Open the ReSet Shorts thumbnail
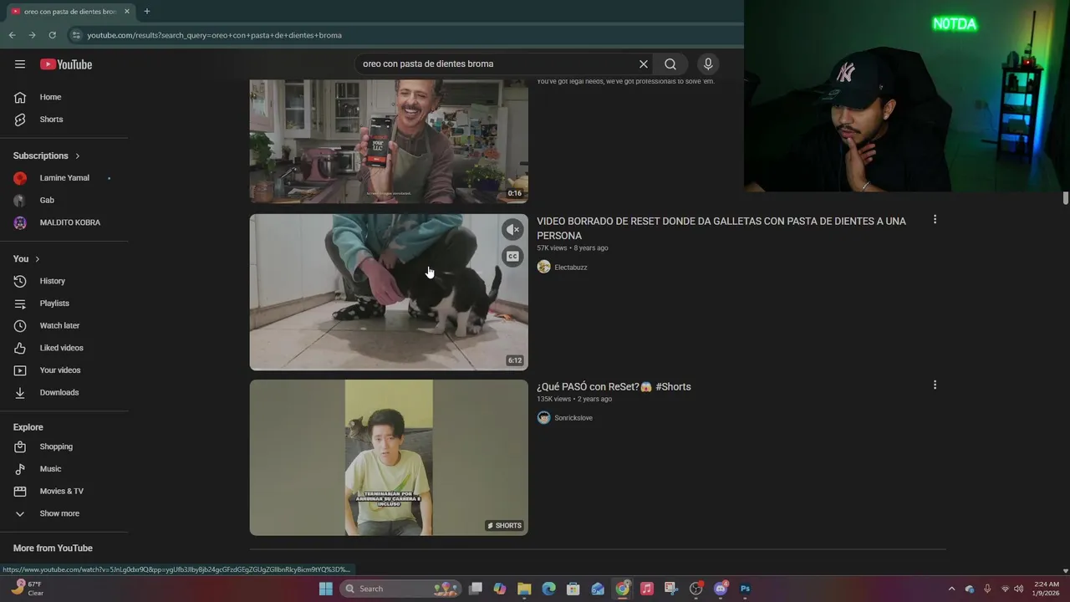The height and width of the screenshot is (602, 1070). (x=389, y=457)
